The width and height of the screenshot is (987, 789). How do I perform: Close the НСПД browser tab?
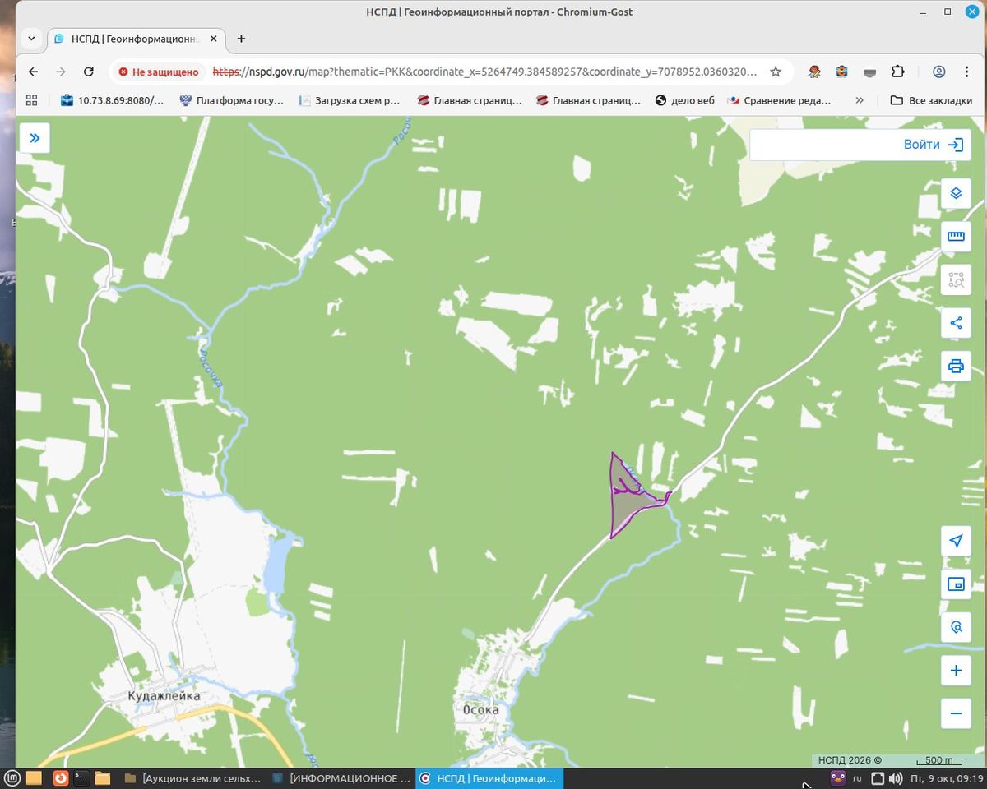[214, 39]
